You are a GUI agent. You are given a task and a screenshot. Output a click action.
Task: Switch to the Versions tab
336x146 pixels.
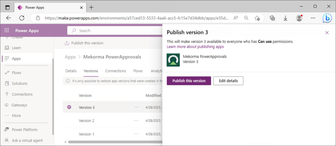point(91,71)
